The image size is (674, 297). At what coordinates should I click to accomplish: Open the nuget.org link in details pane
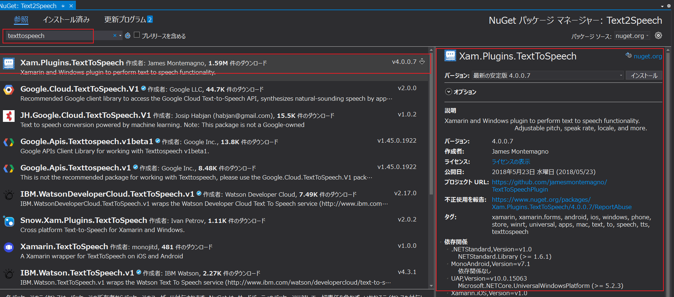pyautogui.click(x=648, y=56)
